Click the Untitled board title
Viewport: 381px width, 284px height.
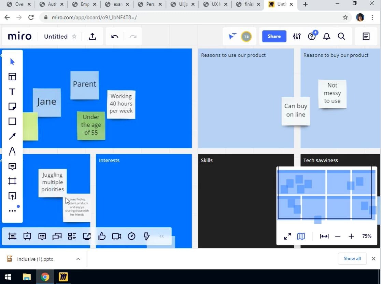coord(56,37)
